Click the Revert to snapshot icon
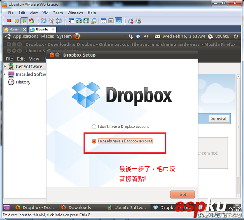Screen dimensions: 244x220 (x=51, y=21)
